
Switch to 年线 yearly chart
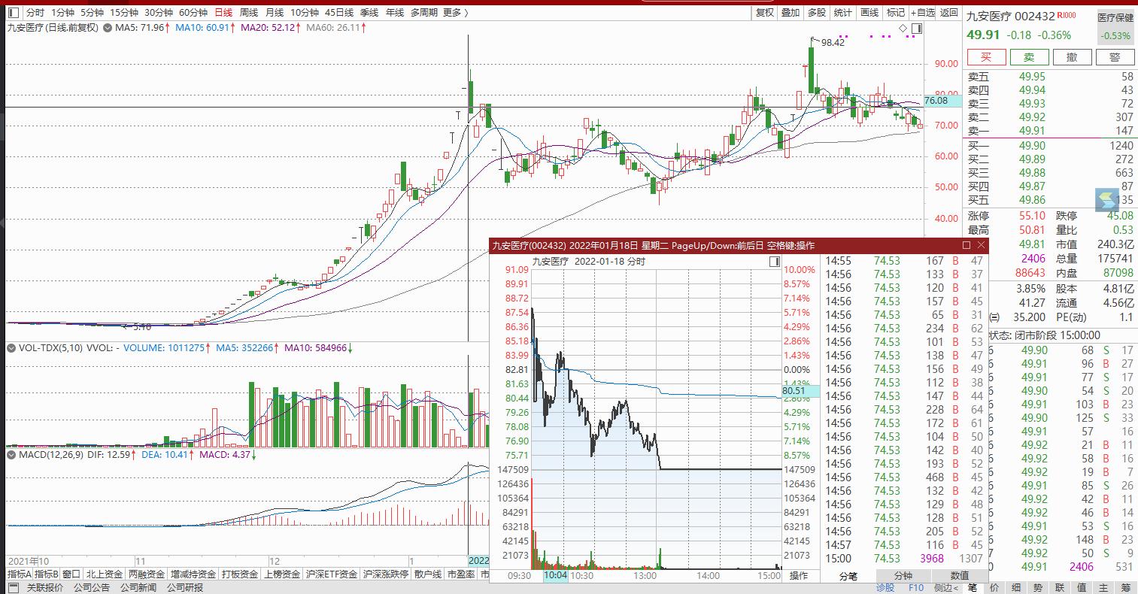395,13
